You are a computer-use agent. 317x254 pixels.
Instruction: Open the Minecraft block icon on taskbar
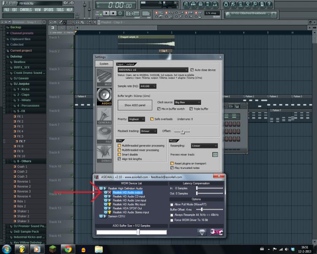[x=52, y=249]
